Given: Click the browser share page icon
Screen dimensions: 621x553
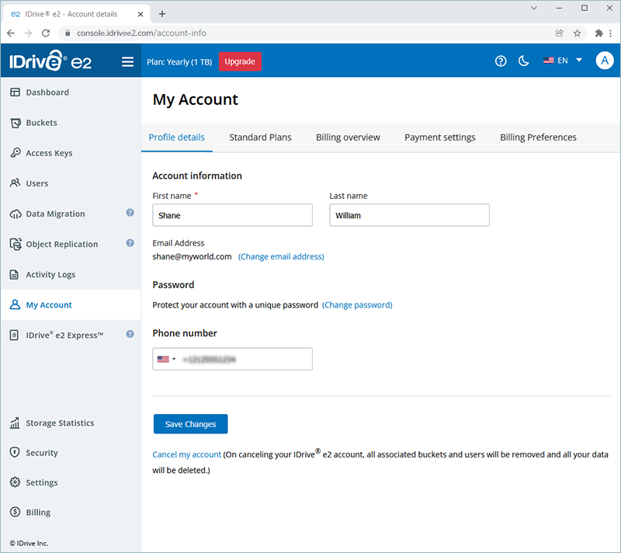Looking at the screenshot, I should coord(559,33).
